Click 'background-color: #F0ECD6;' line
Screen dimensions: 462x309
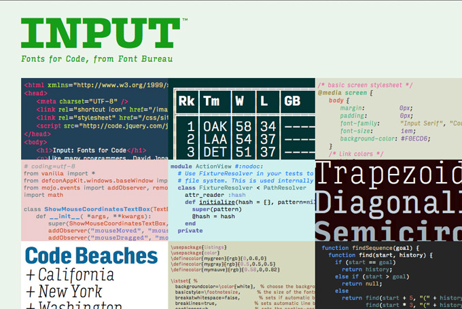tap(385, 139)
